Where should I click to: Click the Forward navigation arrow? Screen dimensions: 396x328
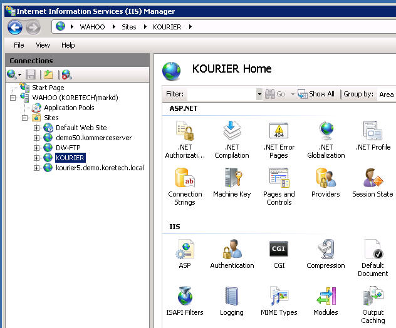33,27
